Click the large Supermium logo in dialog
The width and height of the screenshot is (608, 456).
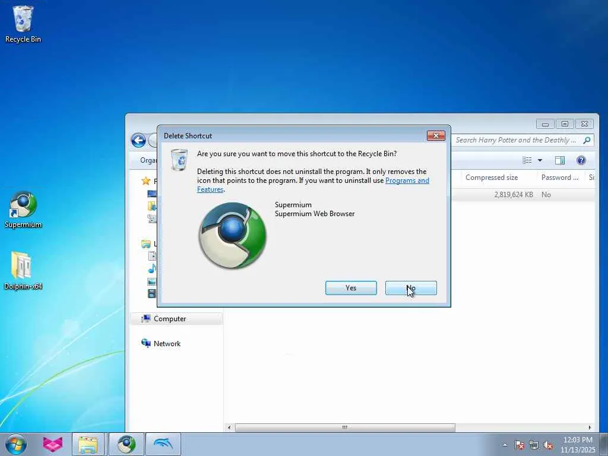pos(232,235)
